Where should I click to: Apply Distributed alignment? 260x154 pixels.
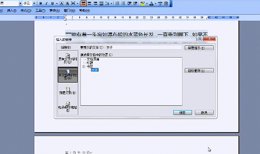101,3
